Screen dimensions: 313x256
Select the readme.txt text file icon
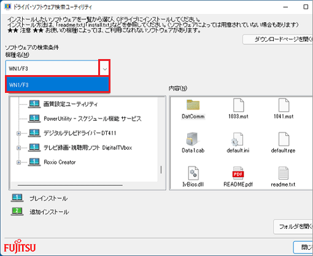click(284, 173)
